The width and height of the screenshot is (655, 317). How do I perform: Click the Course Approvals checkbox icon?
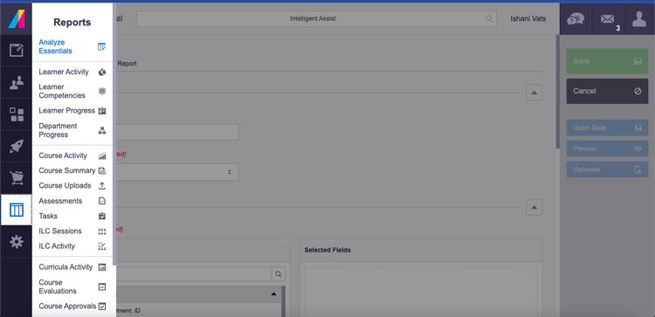102,307
